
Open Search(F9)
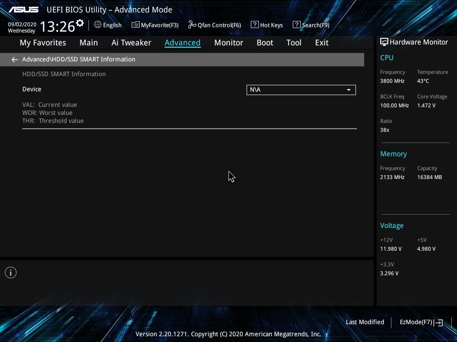pyautogui.click(x=311, y=25)
